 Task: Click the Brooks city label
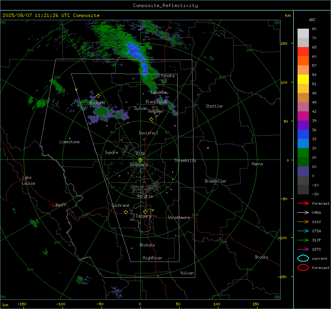point(261,257)
